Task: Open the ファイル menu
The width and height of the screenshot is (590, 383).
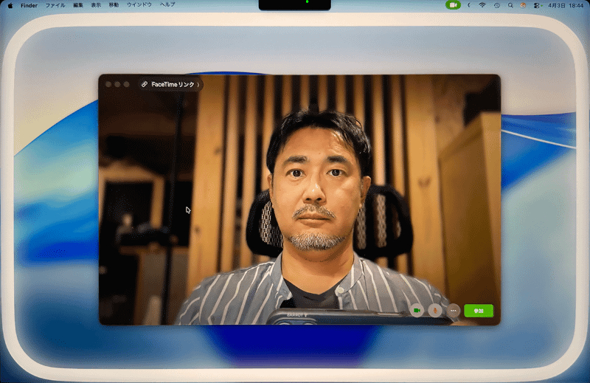Action: tap(55, 5)
